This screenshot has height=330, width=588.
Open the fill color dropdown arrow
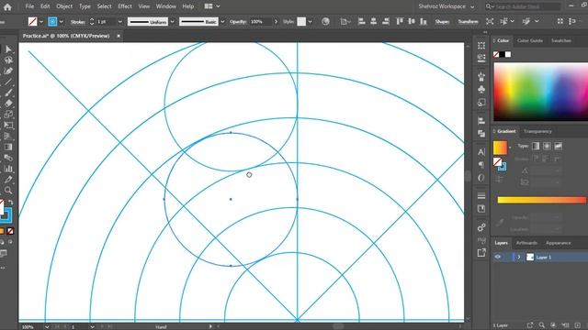[41, 22]
